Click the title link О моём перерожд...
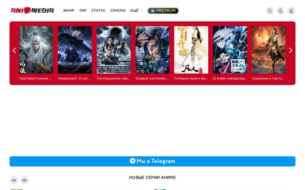The image size is (305, 190). tap(230, 78)
